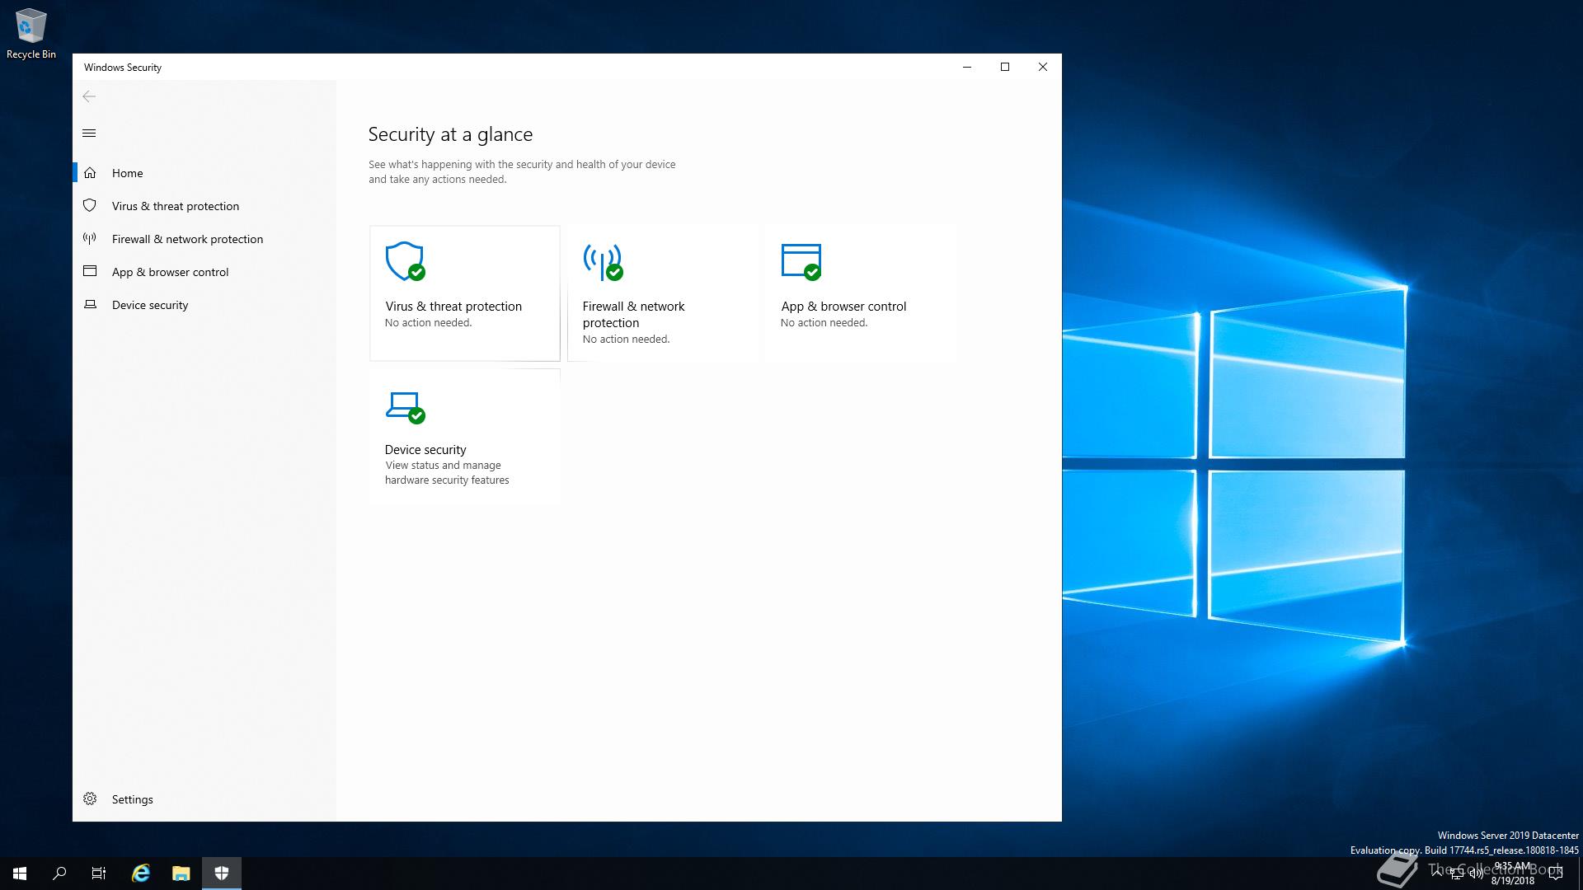
Task: Click the Firewall & network protection card antenna icon
Action: pos(603,261)
